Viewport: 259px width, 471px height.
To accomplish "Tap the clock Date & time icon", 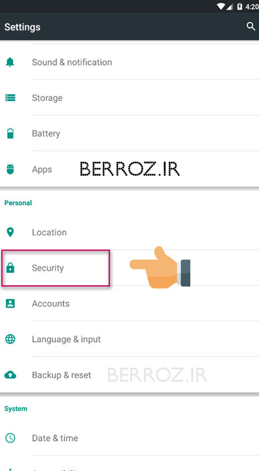I will coord(10,438).
